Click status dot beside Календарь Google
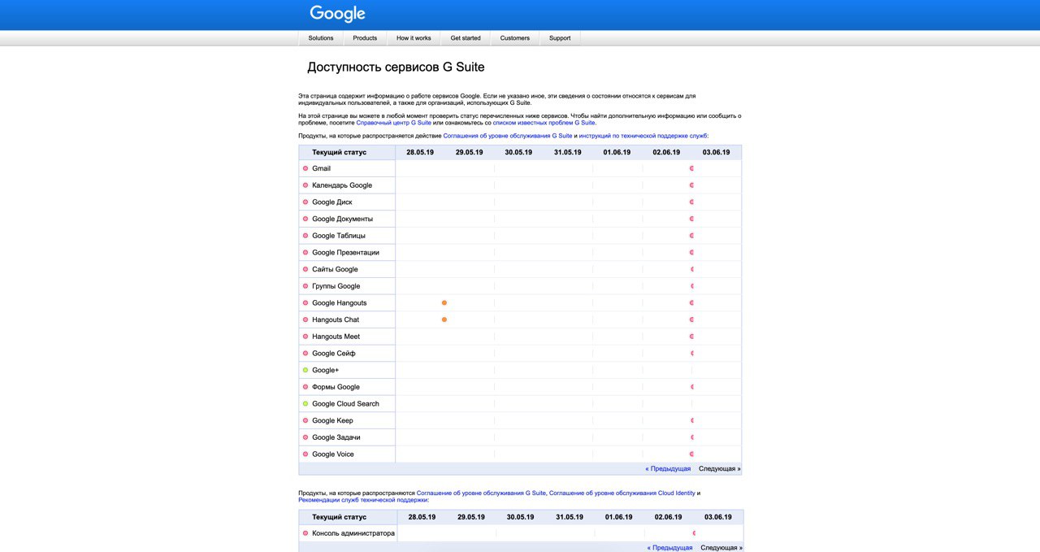 [x=305, y=185]
